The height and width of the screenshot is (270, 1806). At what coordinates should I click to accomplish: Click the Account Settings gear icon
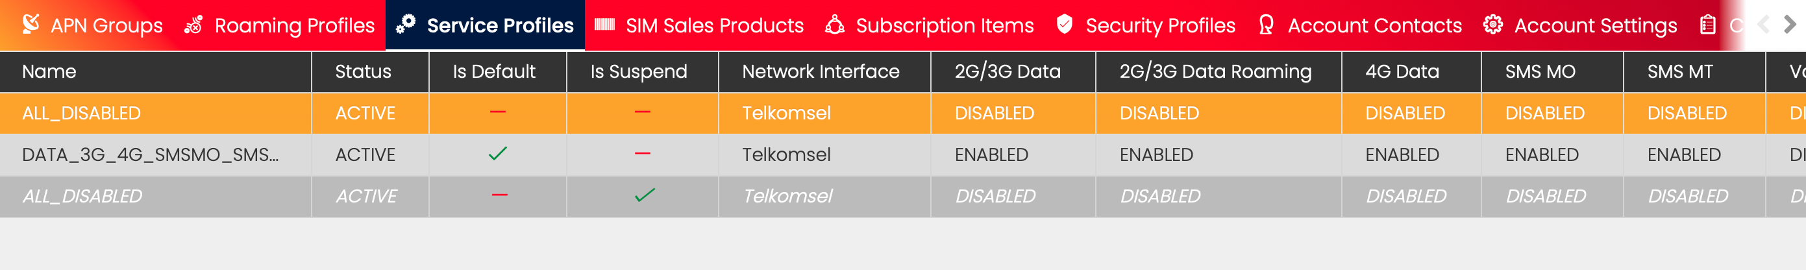pyautogui.click(x=1492, y=25)
